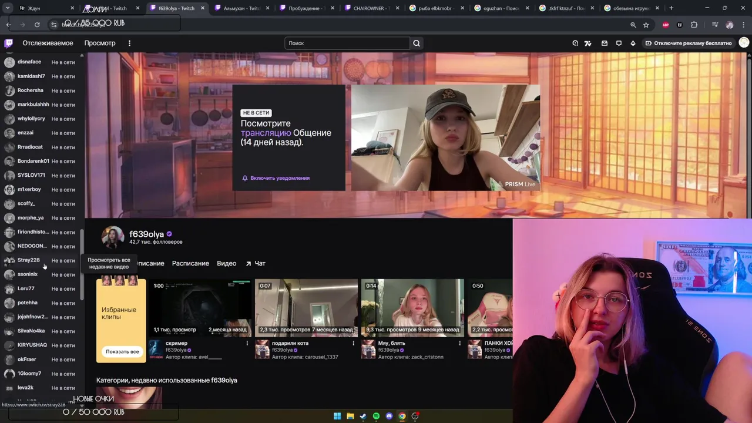This screenshot has height=423, width=752.
Task: Click the browser back arrow
Action: (x=8, y=25)
